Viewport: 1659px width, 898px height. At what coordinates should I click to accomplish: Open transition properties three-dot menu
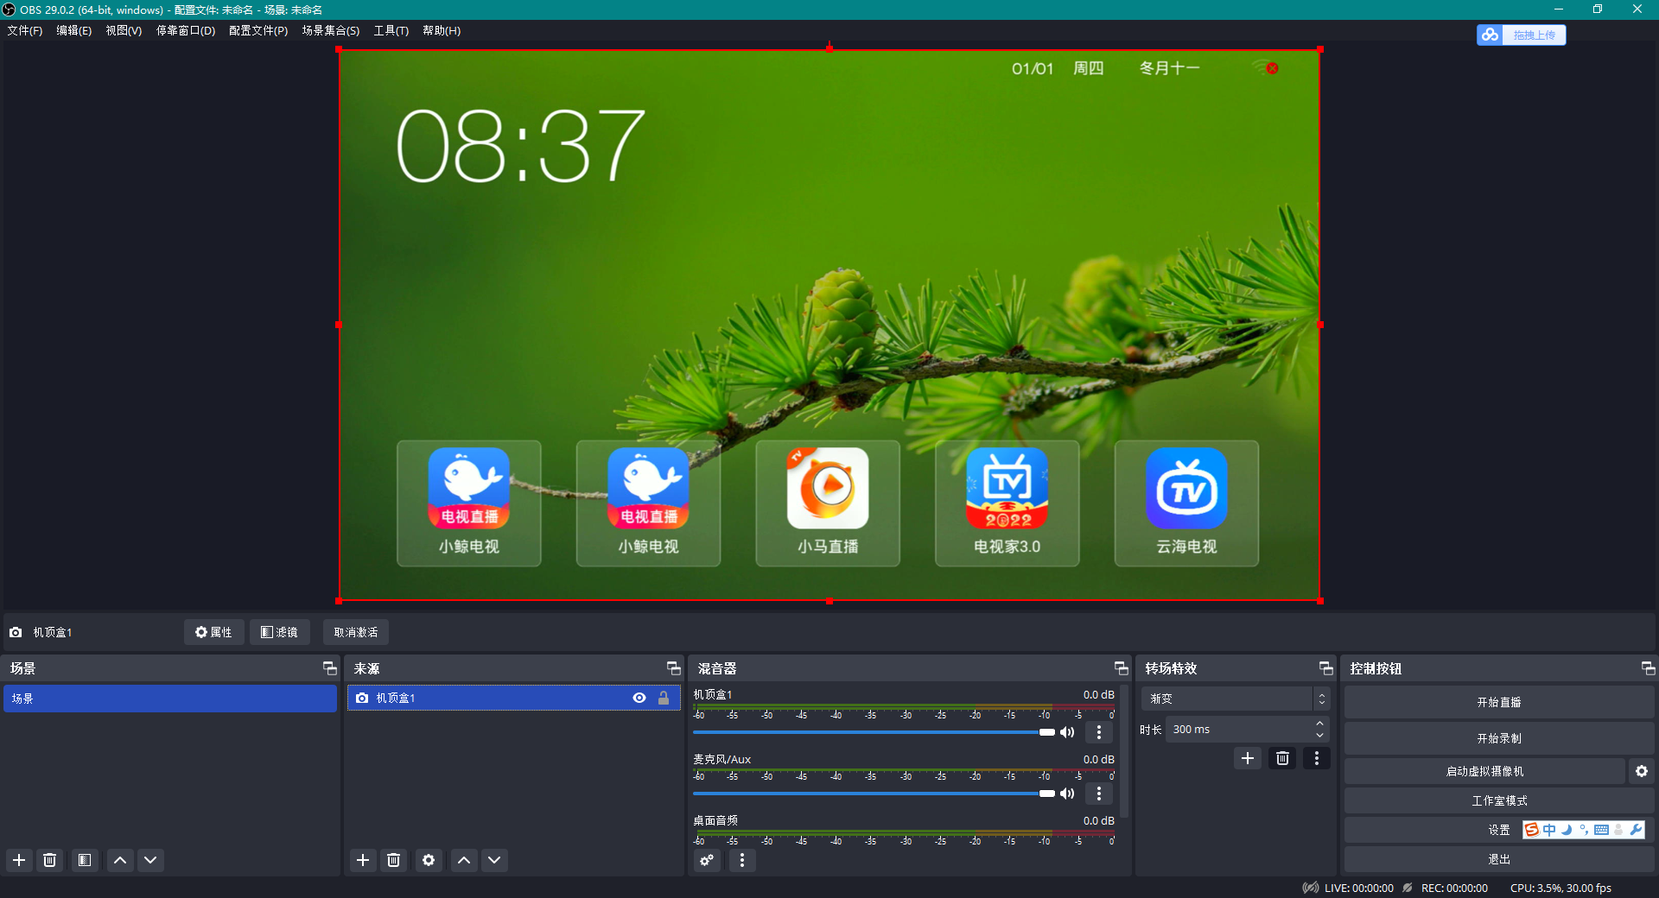click(1317, 758)
